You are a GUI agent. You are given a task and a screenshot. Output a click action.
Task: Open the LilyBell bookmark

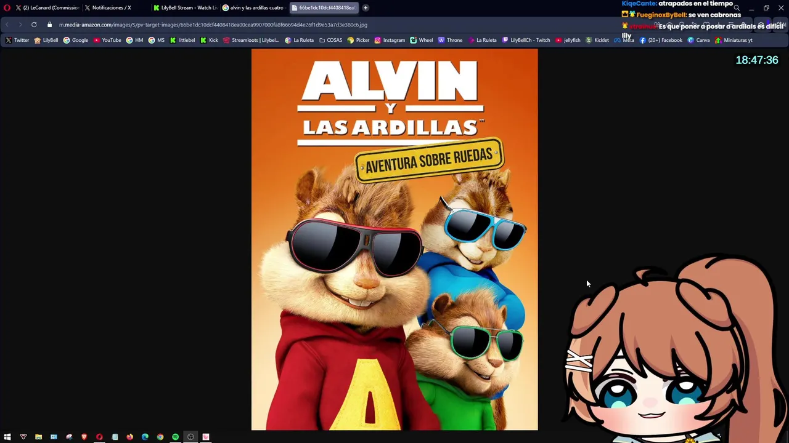click(x=46, y=40)
